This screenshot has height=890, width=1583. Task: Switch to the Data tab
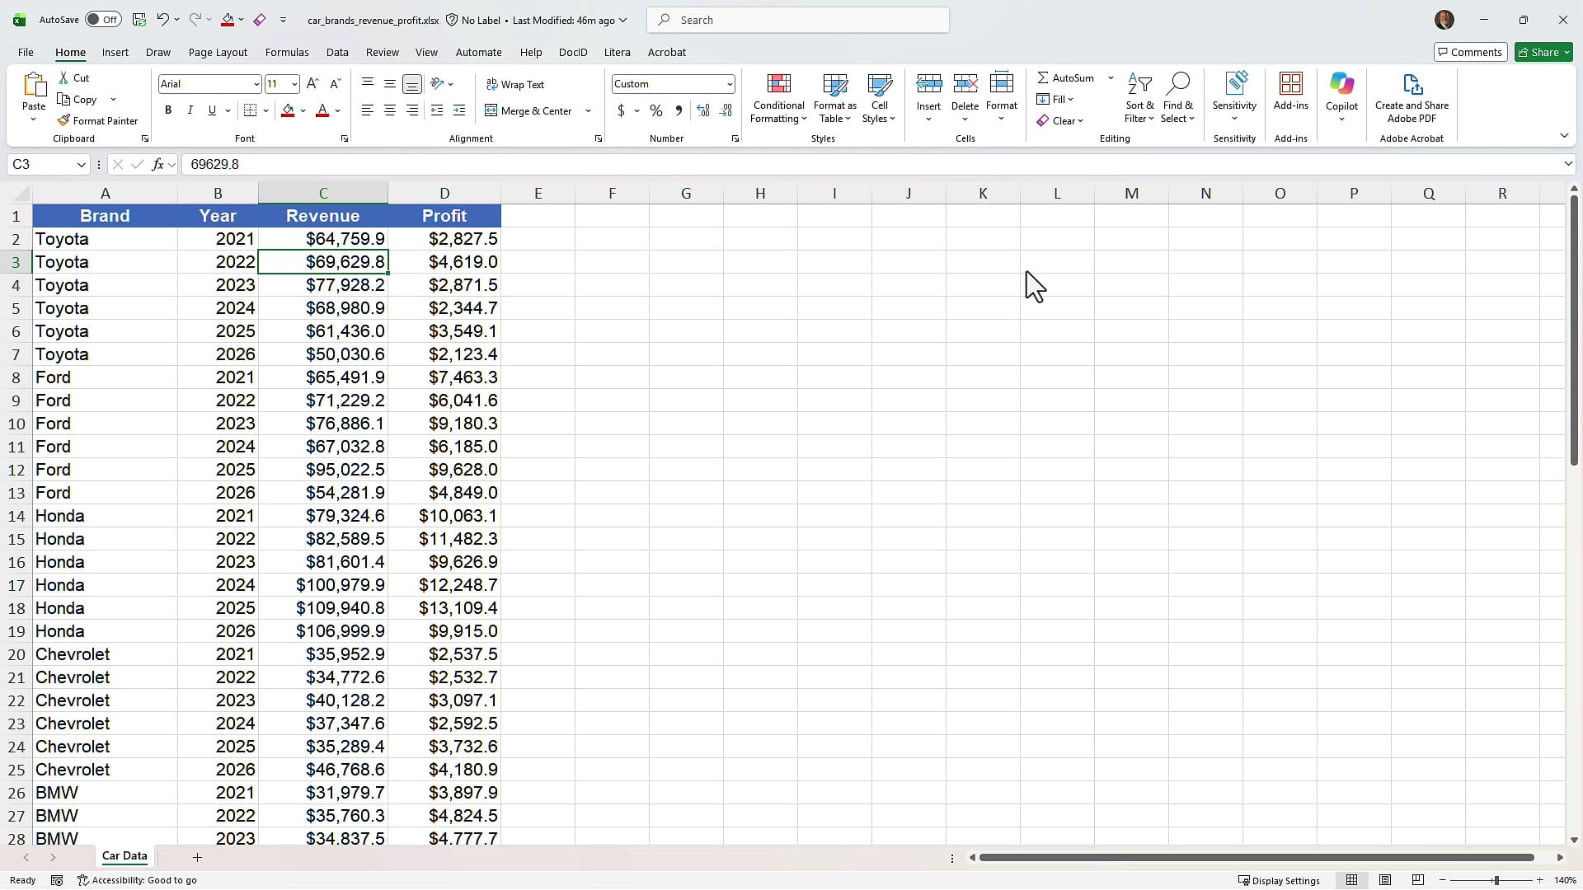337,52
